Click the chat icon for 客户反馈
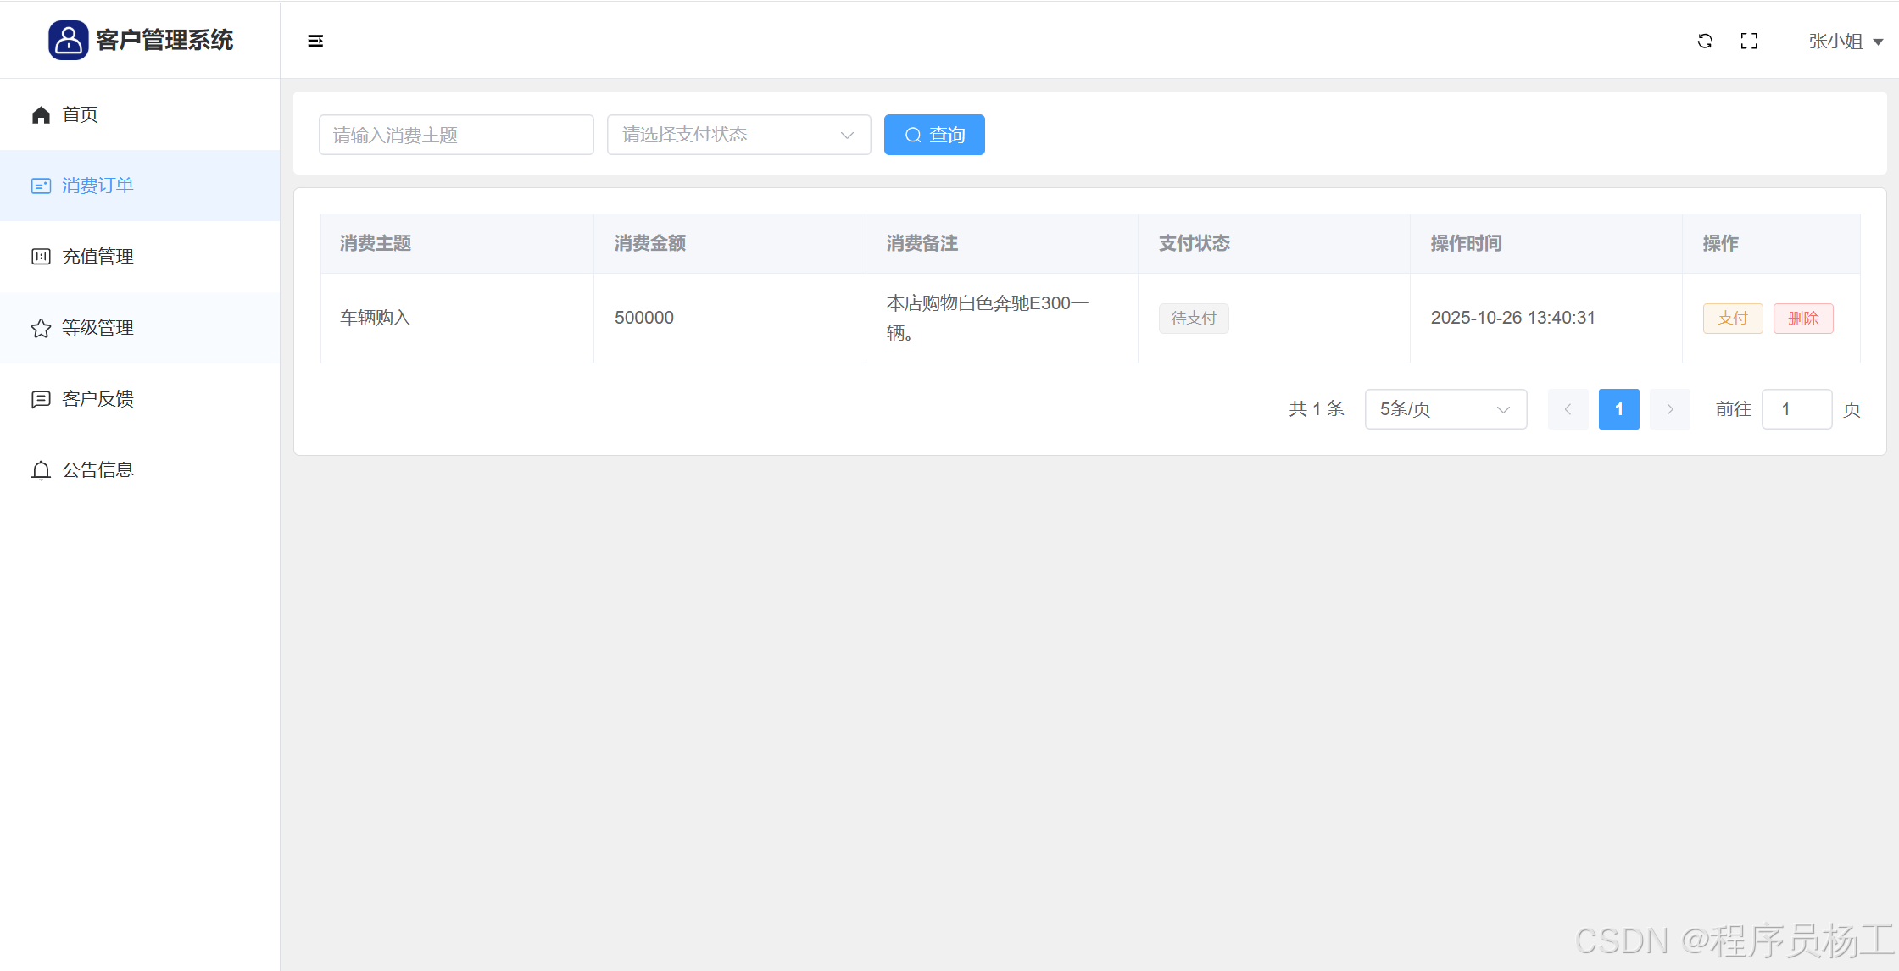Image resolution: width=1899 pixels, height=971 pixels. point(41,399)
